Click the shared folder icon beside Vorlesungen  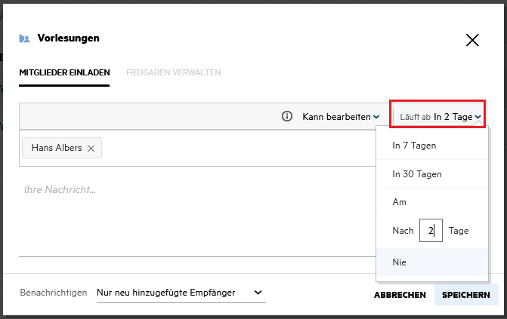[x=24, y=38]
